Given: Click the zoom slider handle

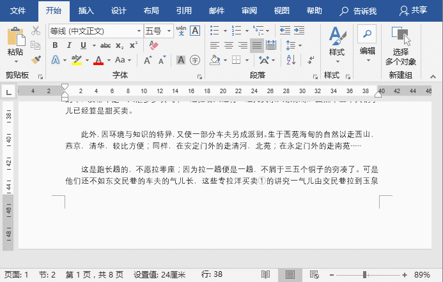Looking at the screenshot, I should click(x=364, y=275).
